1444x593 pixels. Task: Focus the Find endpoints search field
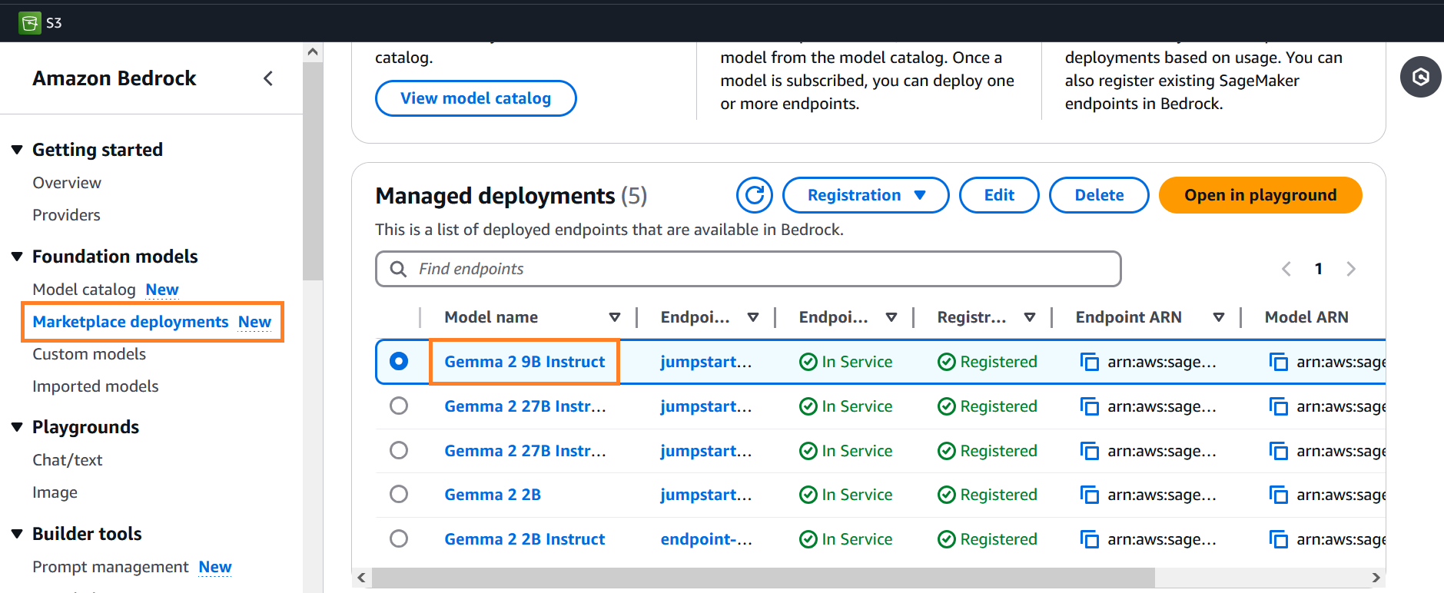748,269
